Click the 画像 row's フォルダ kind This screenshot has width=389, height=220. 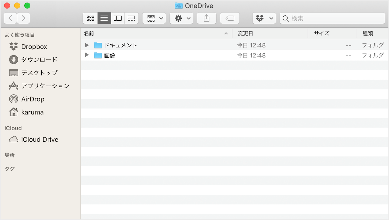coord(373,55)
